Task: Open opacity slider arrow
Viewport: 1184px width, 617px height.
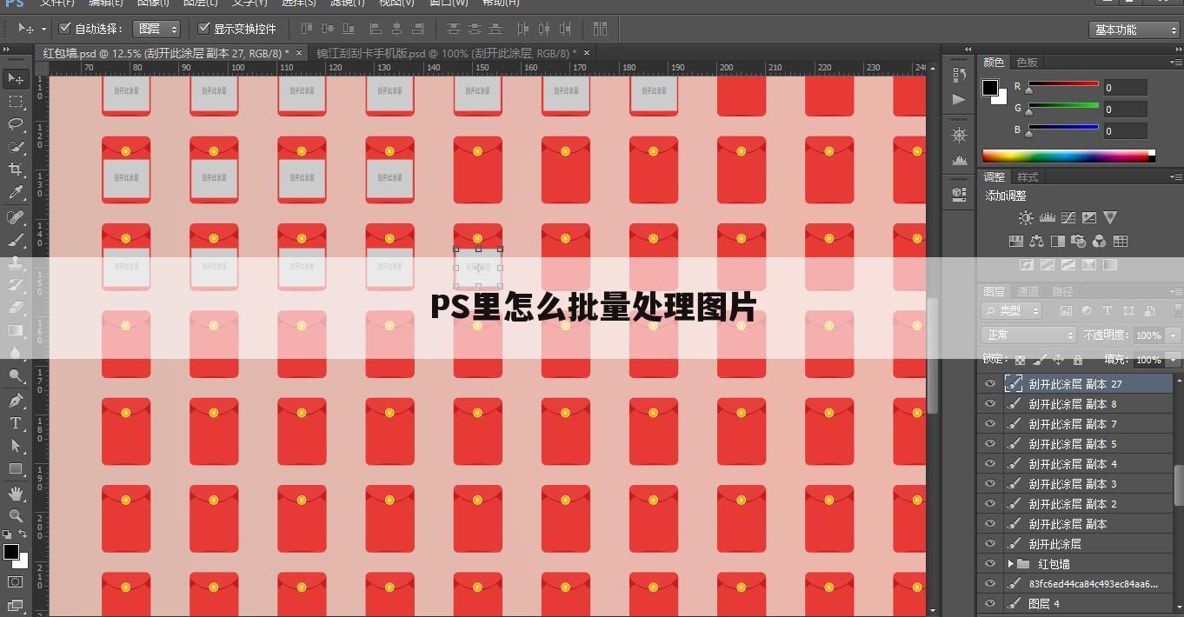Action: (x=1174, y=335)
